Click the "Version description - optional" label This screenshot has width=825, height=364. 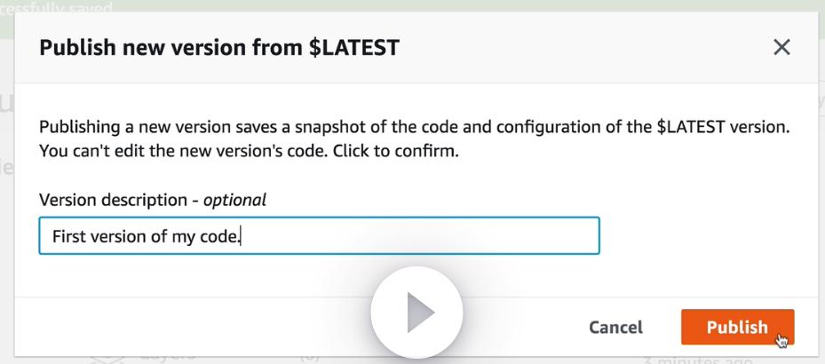[x=153, y=201]
